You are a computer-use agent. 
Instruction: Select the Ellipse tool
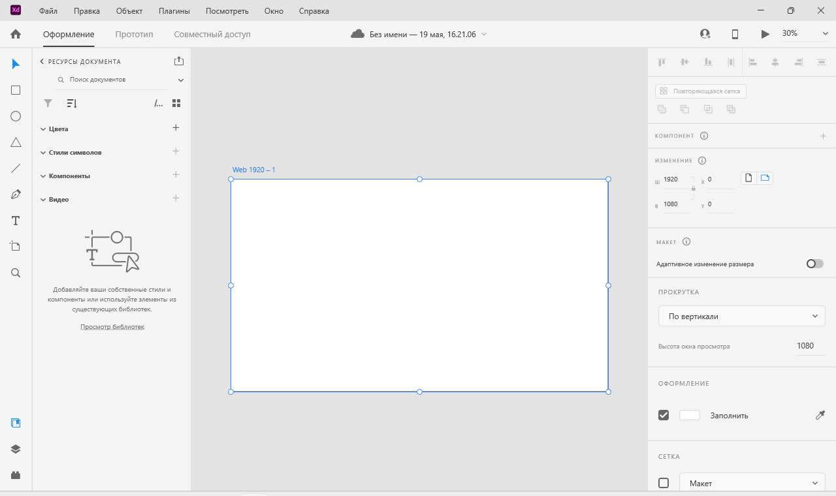[x=16, y=116]
